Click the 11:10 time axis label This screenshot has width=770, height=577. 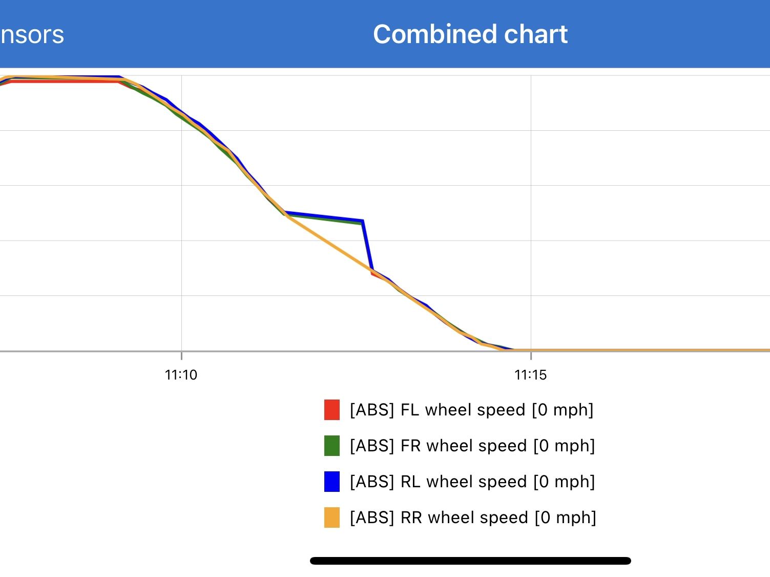(181, 375)
